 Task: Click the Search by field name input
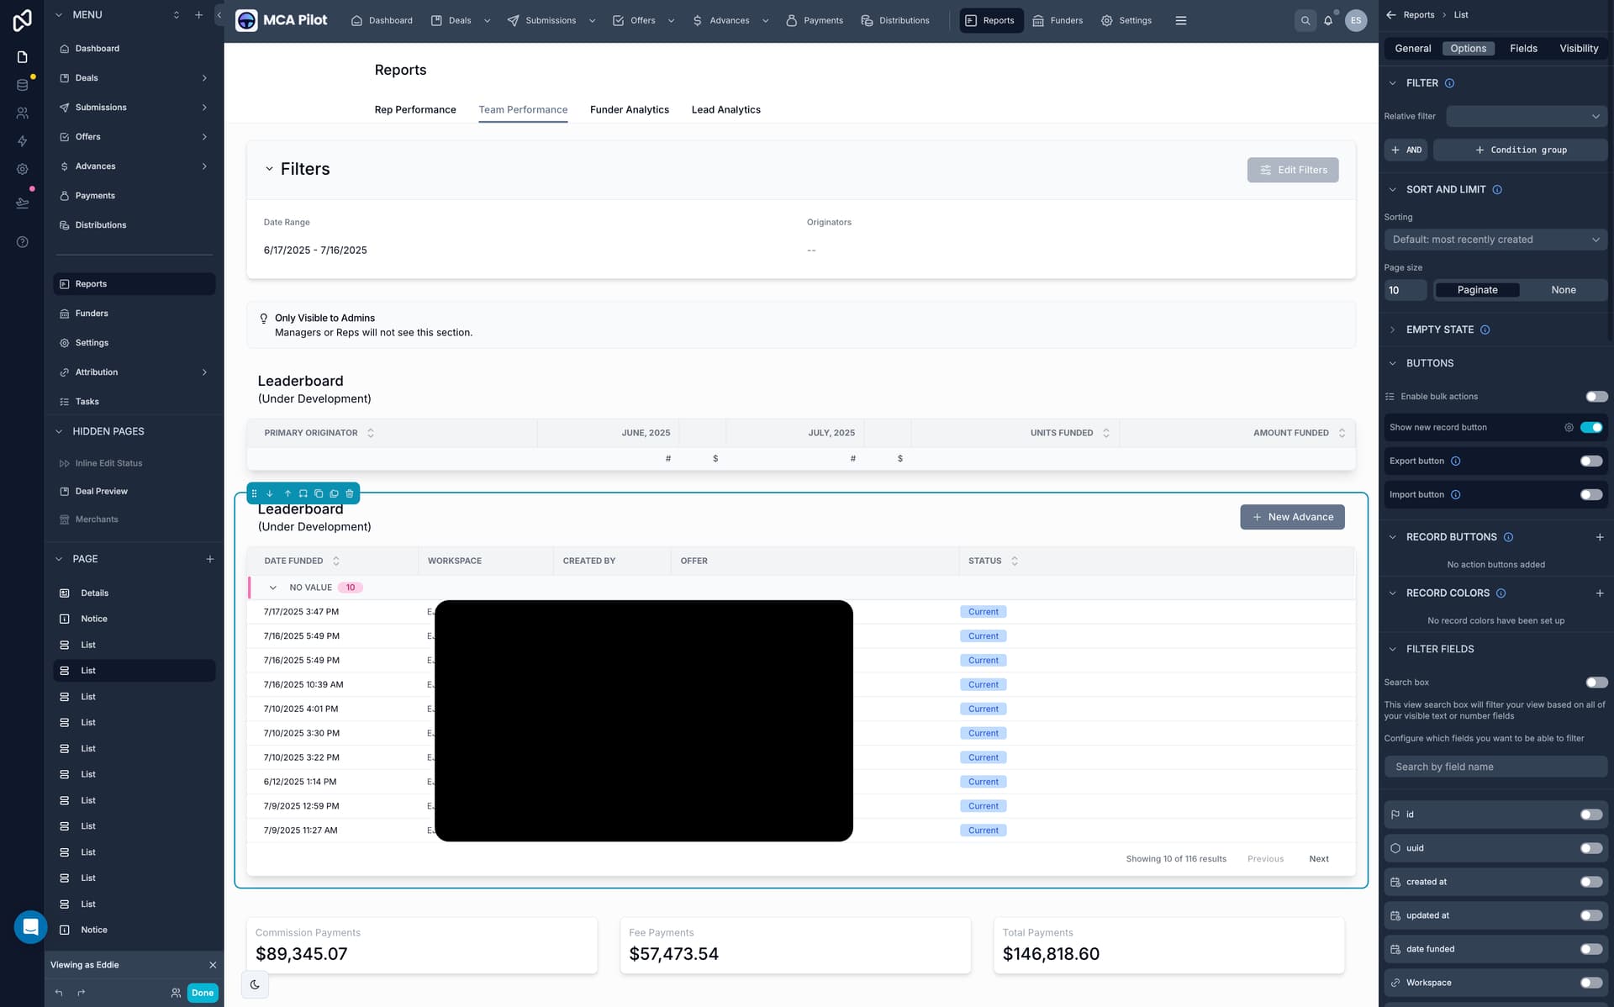[x=1495, y=767]
